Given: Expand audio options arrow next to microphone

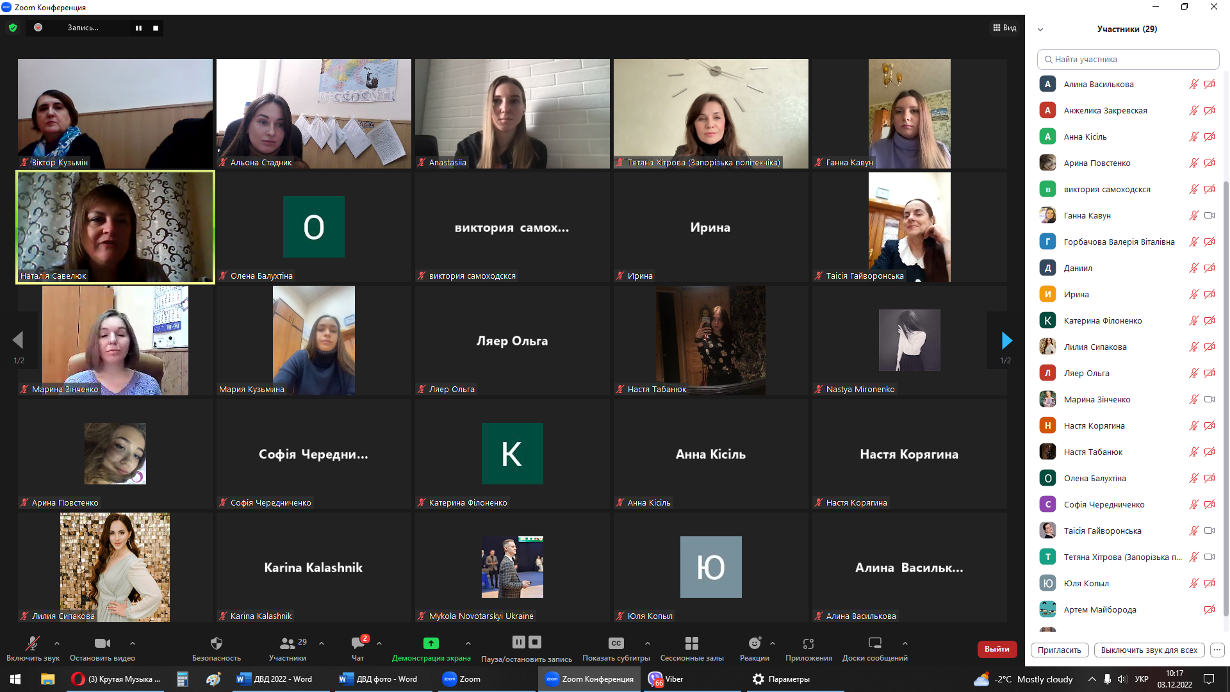Looking at the screenshot, I should pyautogui.click(x=57, y=643).
